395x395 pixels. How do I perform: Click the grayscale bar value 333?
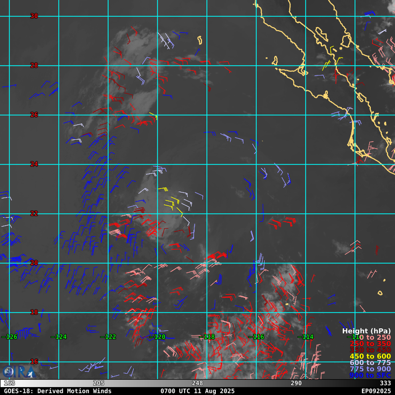coord(386,383)
